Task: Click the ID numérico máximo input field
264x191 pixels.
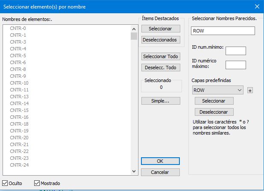Action: (235, 65)
